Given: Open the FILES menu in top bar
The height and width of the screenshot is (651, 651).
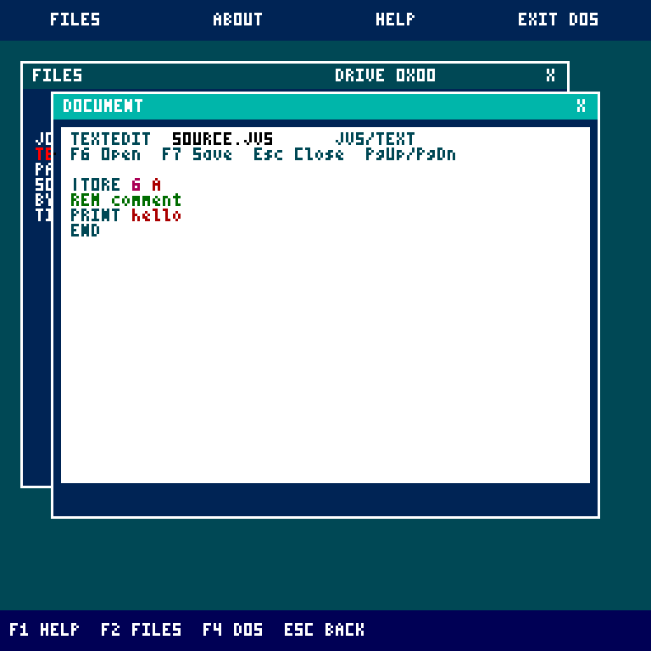Looking at the screenshot, I should tap(75, 19).
